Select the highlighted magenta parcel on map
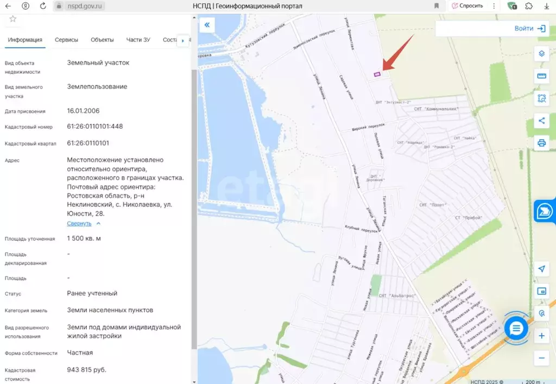This screenshot has width=556, height=384. pos(377,73)
